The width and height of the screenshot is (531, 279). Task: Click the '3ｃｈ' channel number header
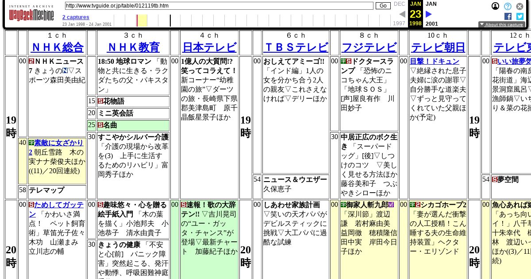133,35
